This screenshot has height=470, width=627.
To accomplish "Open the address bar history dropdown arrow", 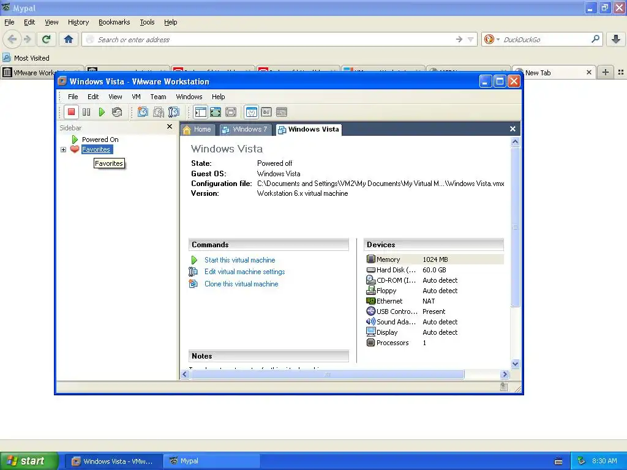I will [x=471, y=40].
